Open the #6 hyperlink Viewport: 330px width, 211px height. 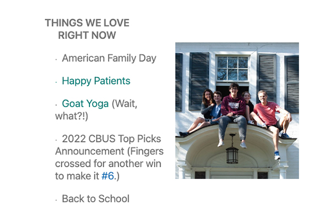tap(108, 176)
